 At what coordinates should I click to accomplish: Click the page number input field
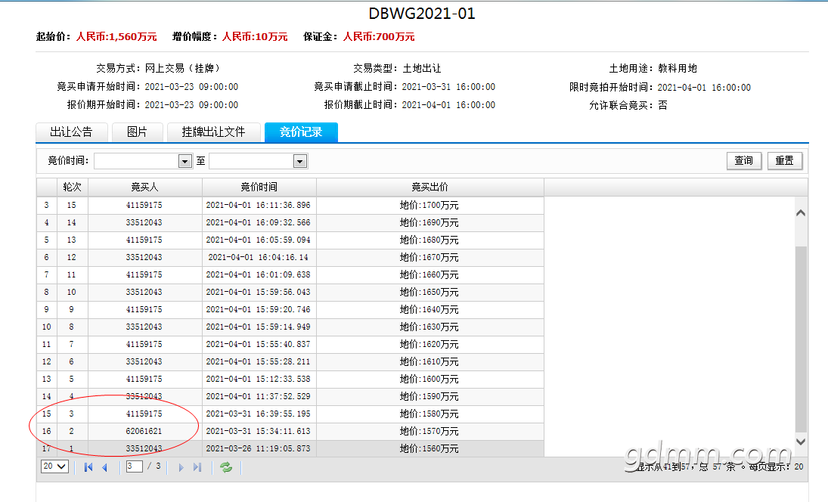135,466
